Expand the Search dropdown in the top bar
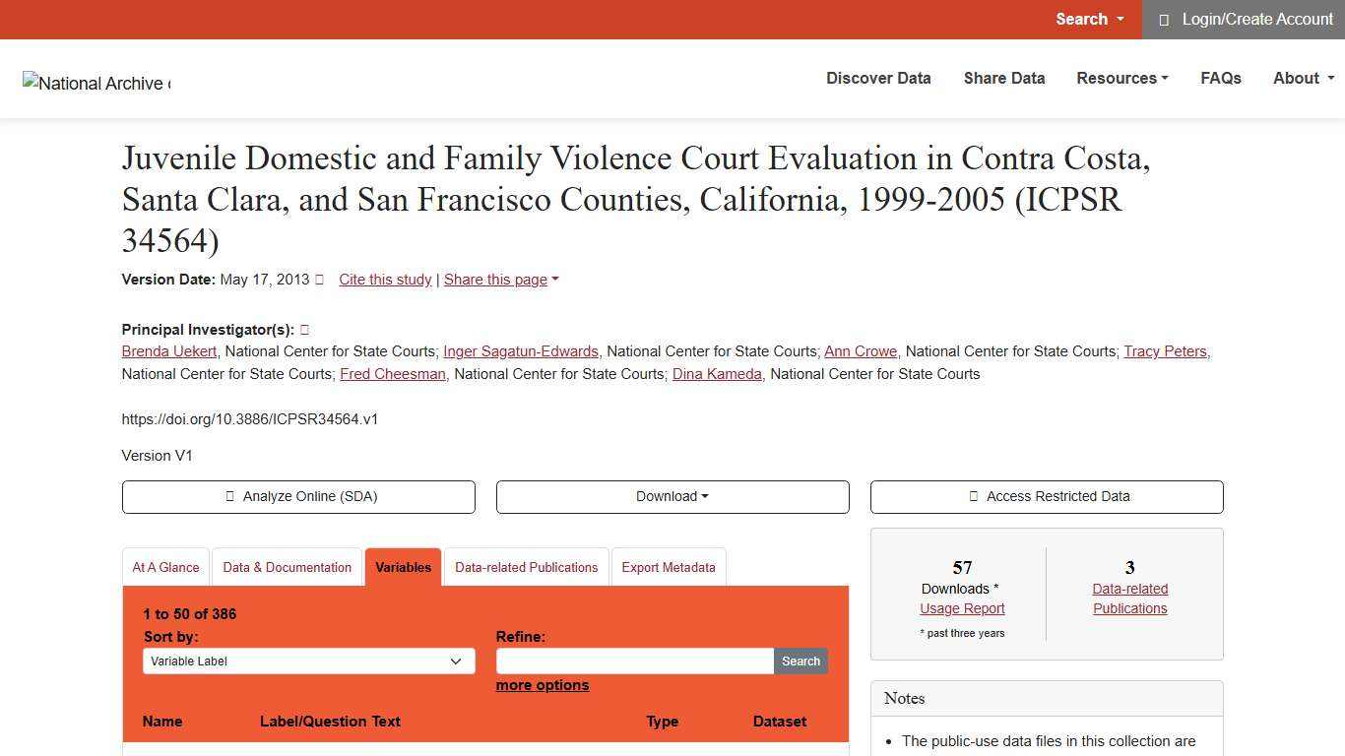 coord(1088,19)
